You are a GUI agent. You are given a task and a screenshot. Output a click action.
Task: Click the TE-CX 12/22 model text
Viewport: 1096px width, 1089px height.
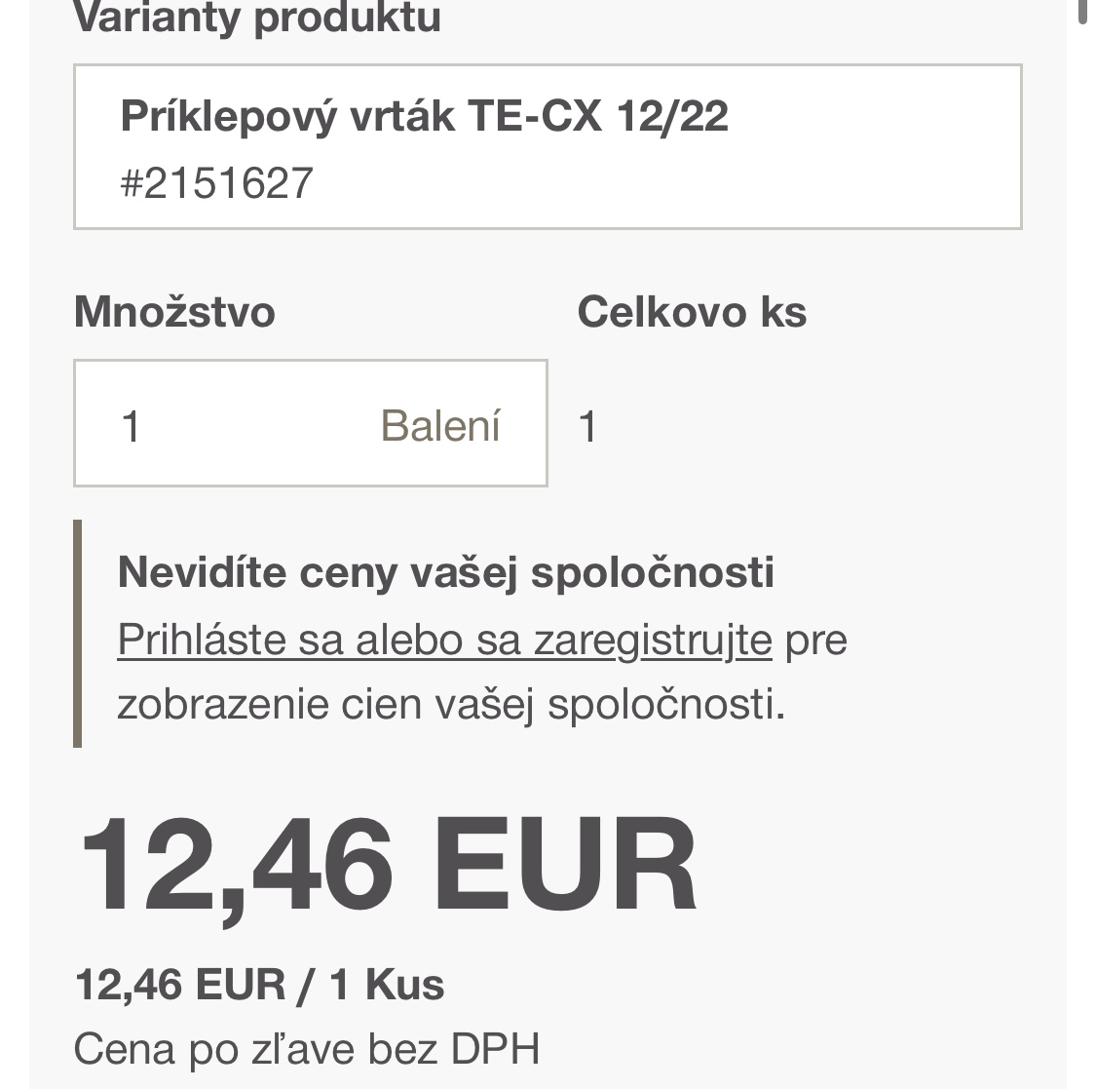click(x=597, y=116)
